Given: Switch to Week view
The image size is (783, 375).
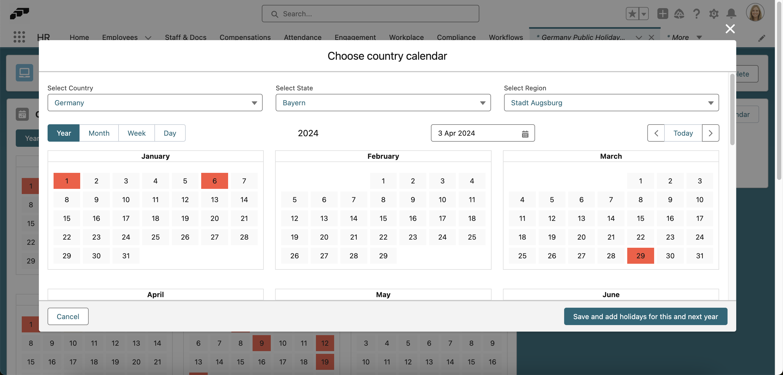Looking at the screenshot, I should tap(136, 133).
